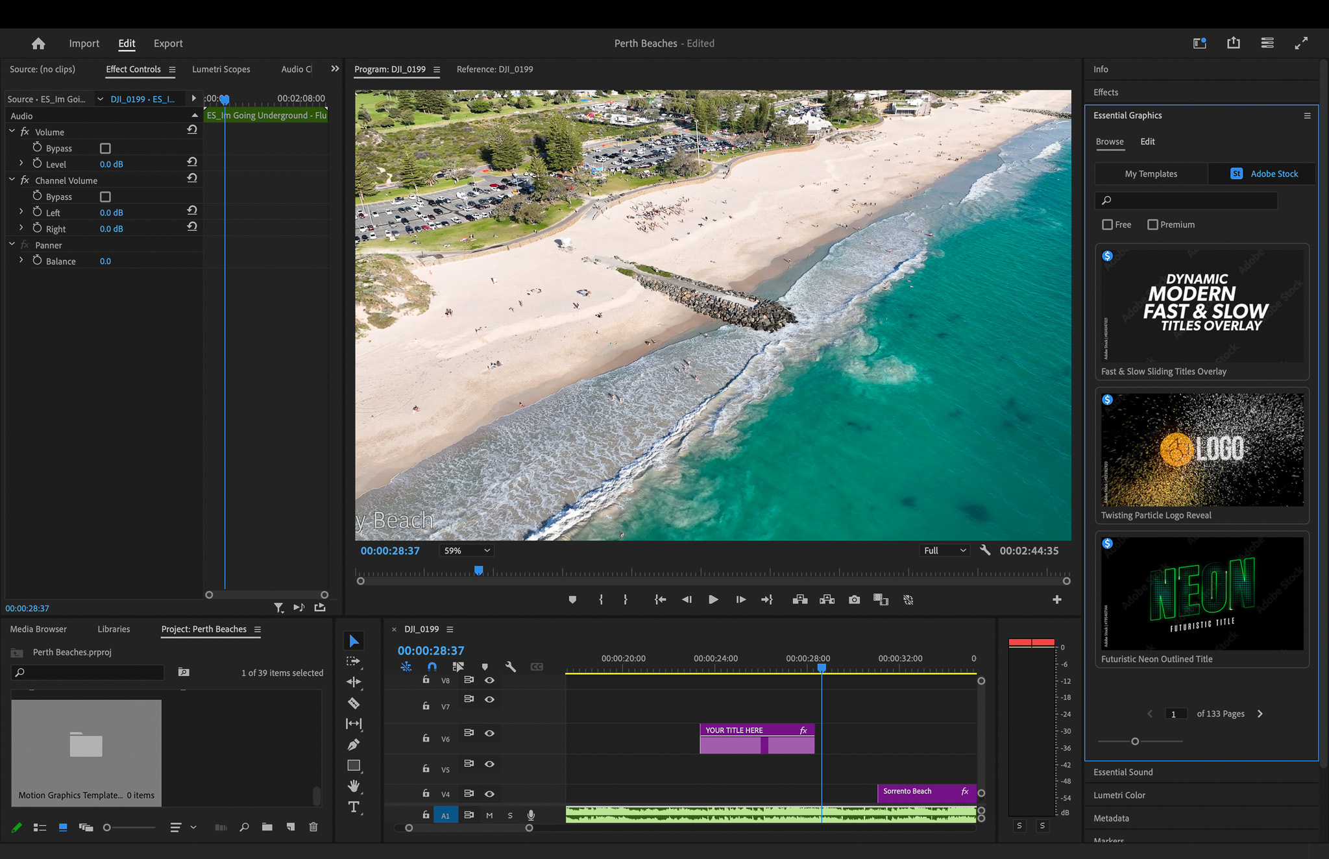The width and height of the screenshot is (1329, 859).
Task: Open the 59% zoom level dropdown
Action: coord(466,550)
